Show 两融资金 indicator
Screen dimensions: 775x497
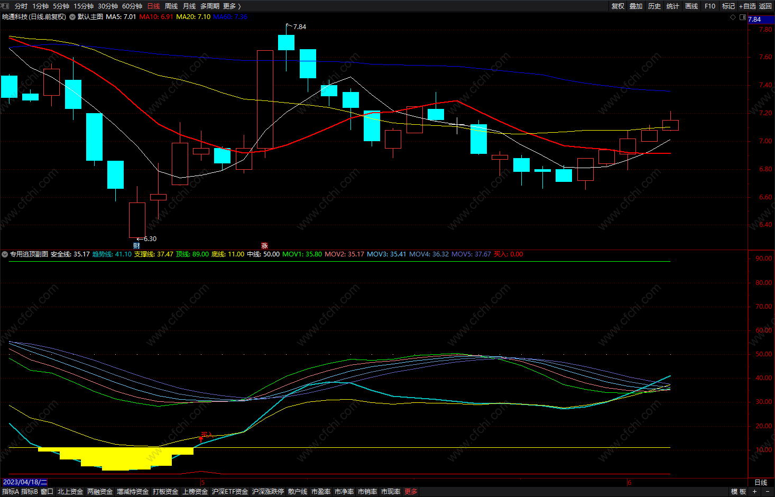[100, 492]
